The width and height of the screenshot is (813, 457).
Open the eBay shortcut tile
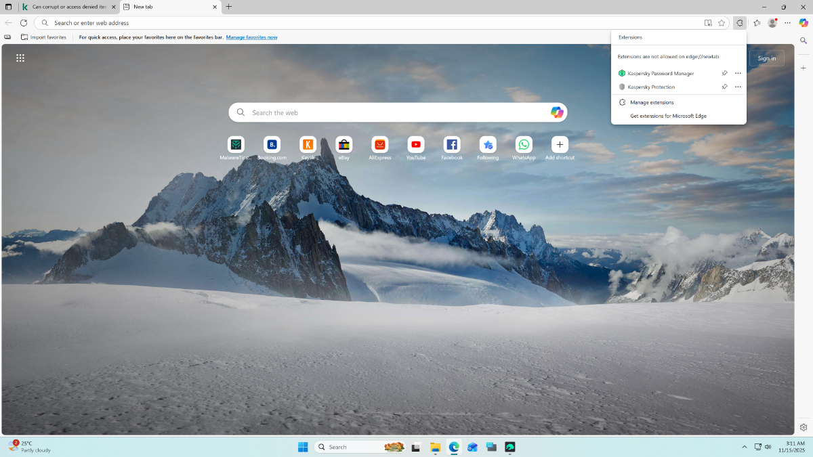click(x=343, y=145)
